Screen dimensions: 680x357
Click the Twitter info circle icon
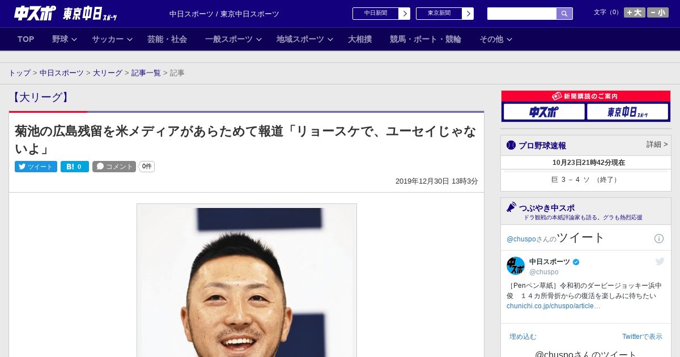[659, 239]
